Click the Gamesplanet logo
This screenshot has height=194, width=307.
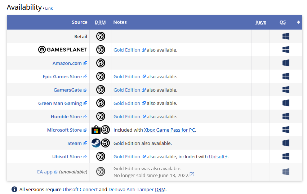coord(63,49)
